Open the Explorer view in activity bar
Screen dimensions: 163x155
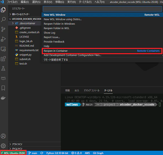click(x=3, y=10)
